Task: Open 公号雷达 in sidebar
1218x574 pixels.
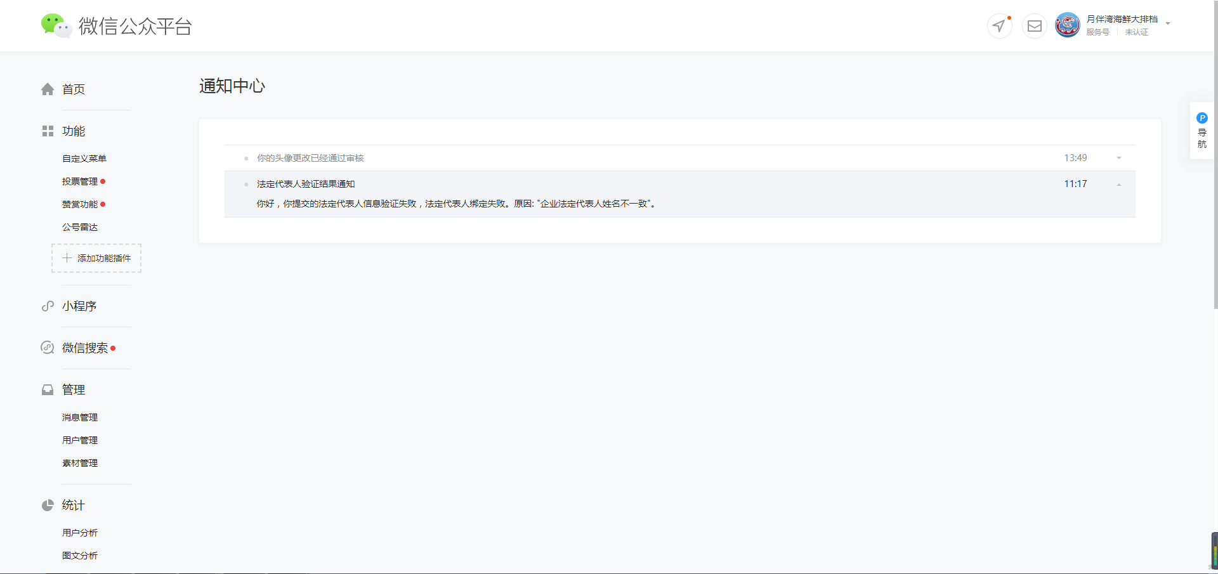Action: 80,227
